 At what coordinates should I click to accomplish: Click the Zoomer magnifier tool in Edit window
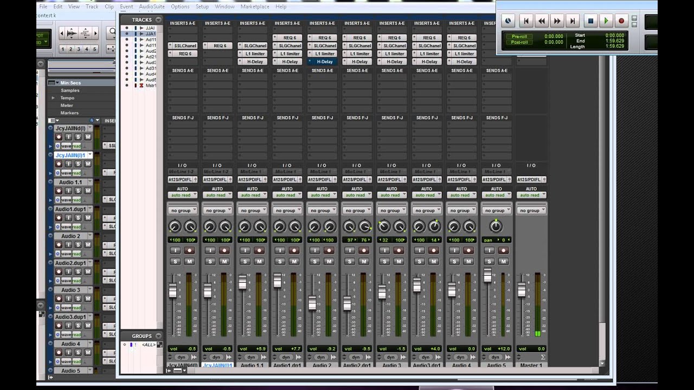[x=112, y=32]
